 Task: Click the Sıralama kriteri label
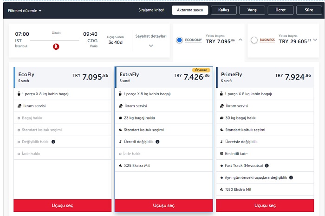click(151, 10)
